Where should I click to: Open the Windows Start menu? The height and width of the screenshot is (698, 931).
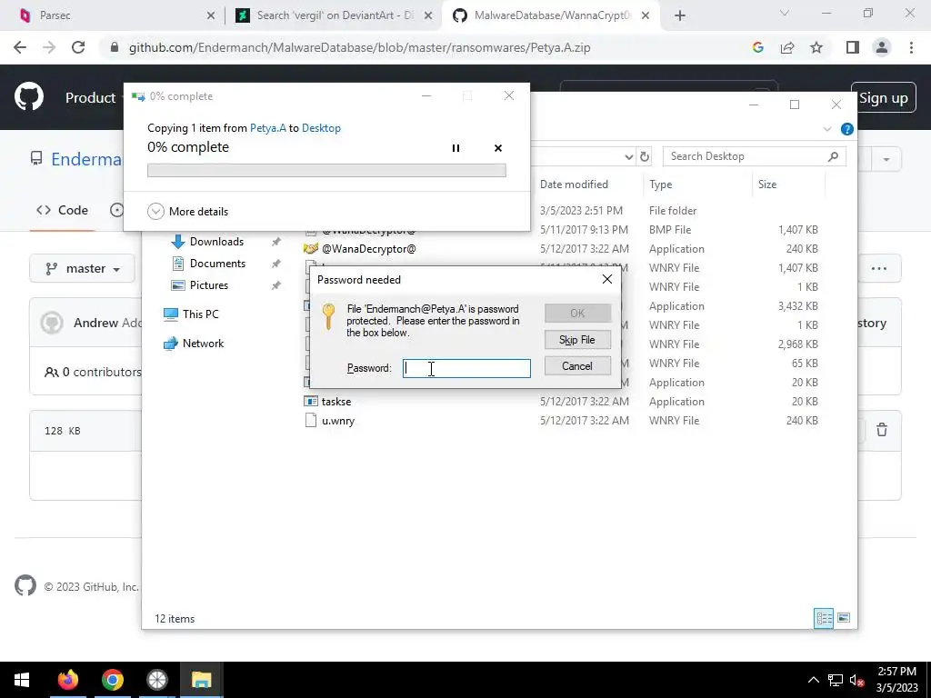[x=22, y=680]
